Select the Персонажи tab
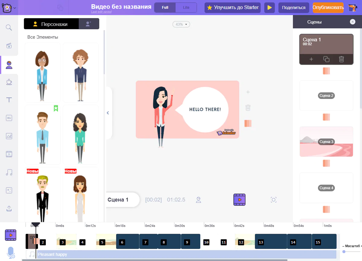 click(51, 24)
